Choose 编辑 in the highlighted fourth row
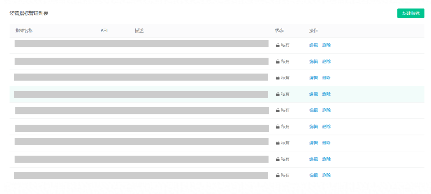Viewport: 431px width, 194px height. [313, 94]
